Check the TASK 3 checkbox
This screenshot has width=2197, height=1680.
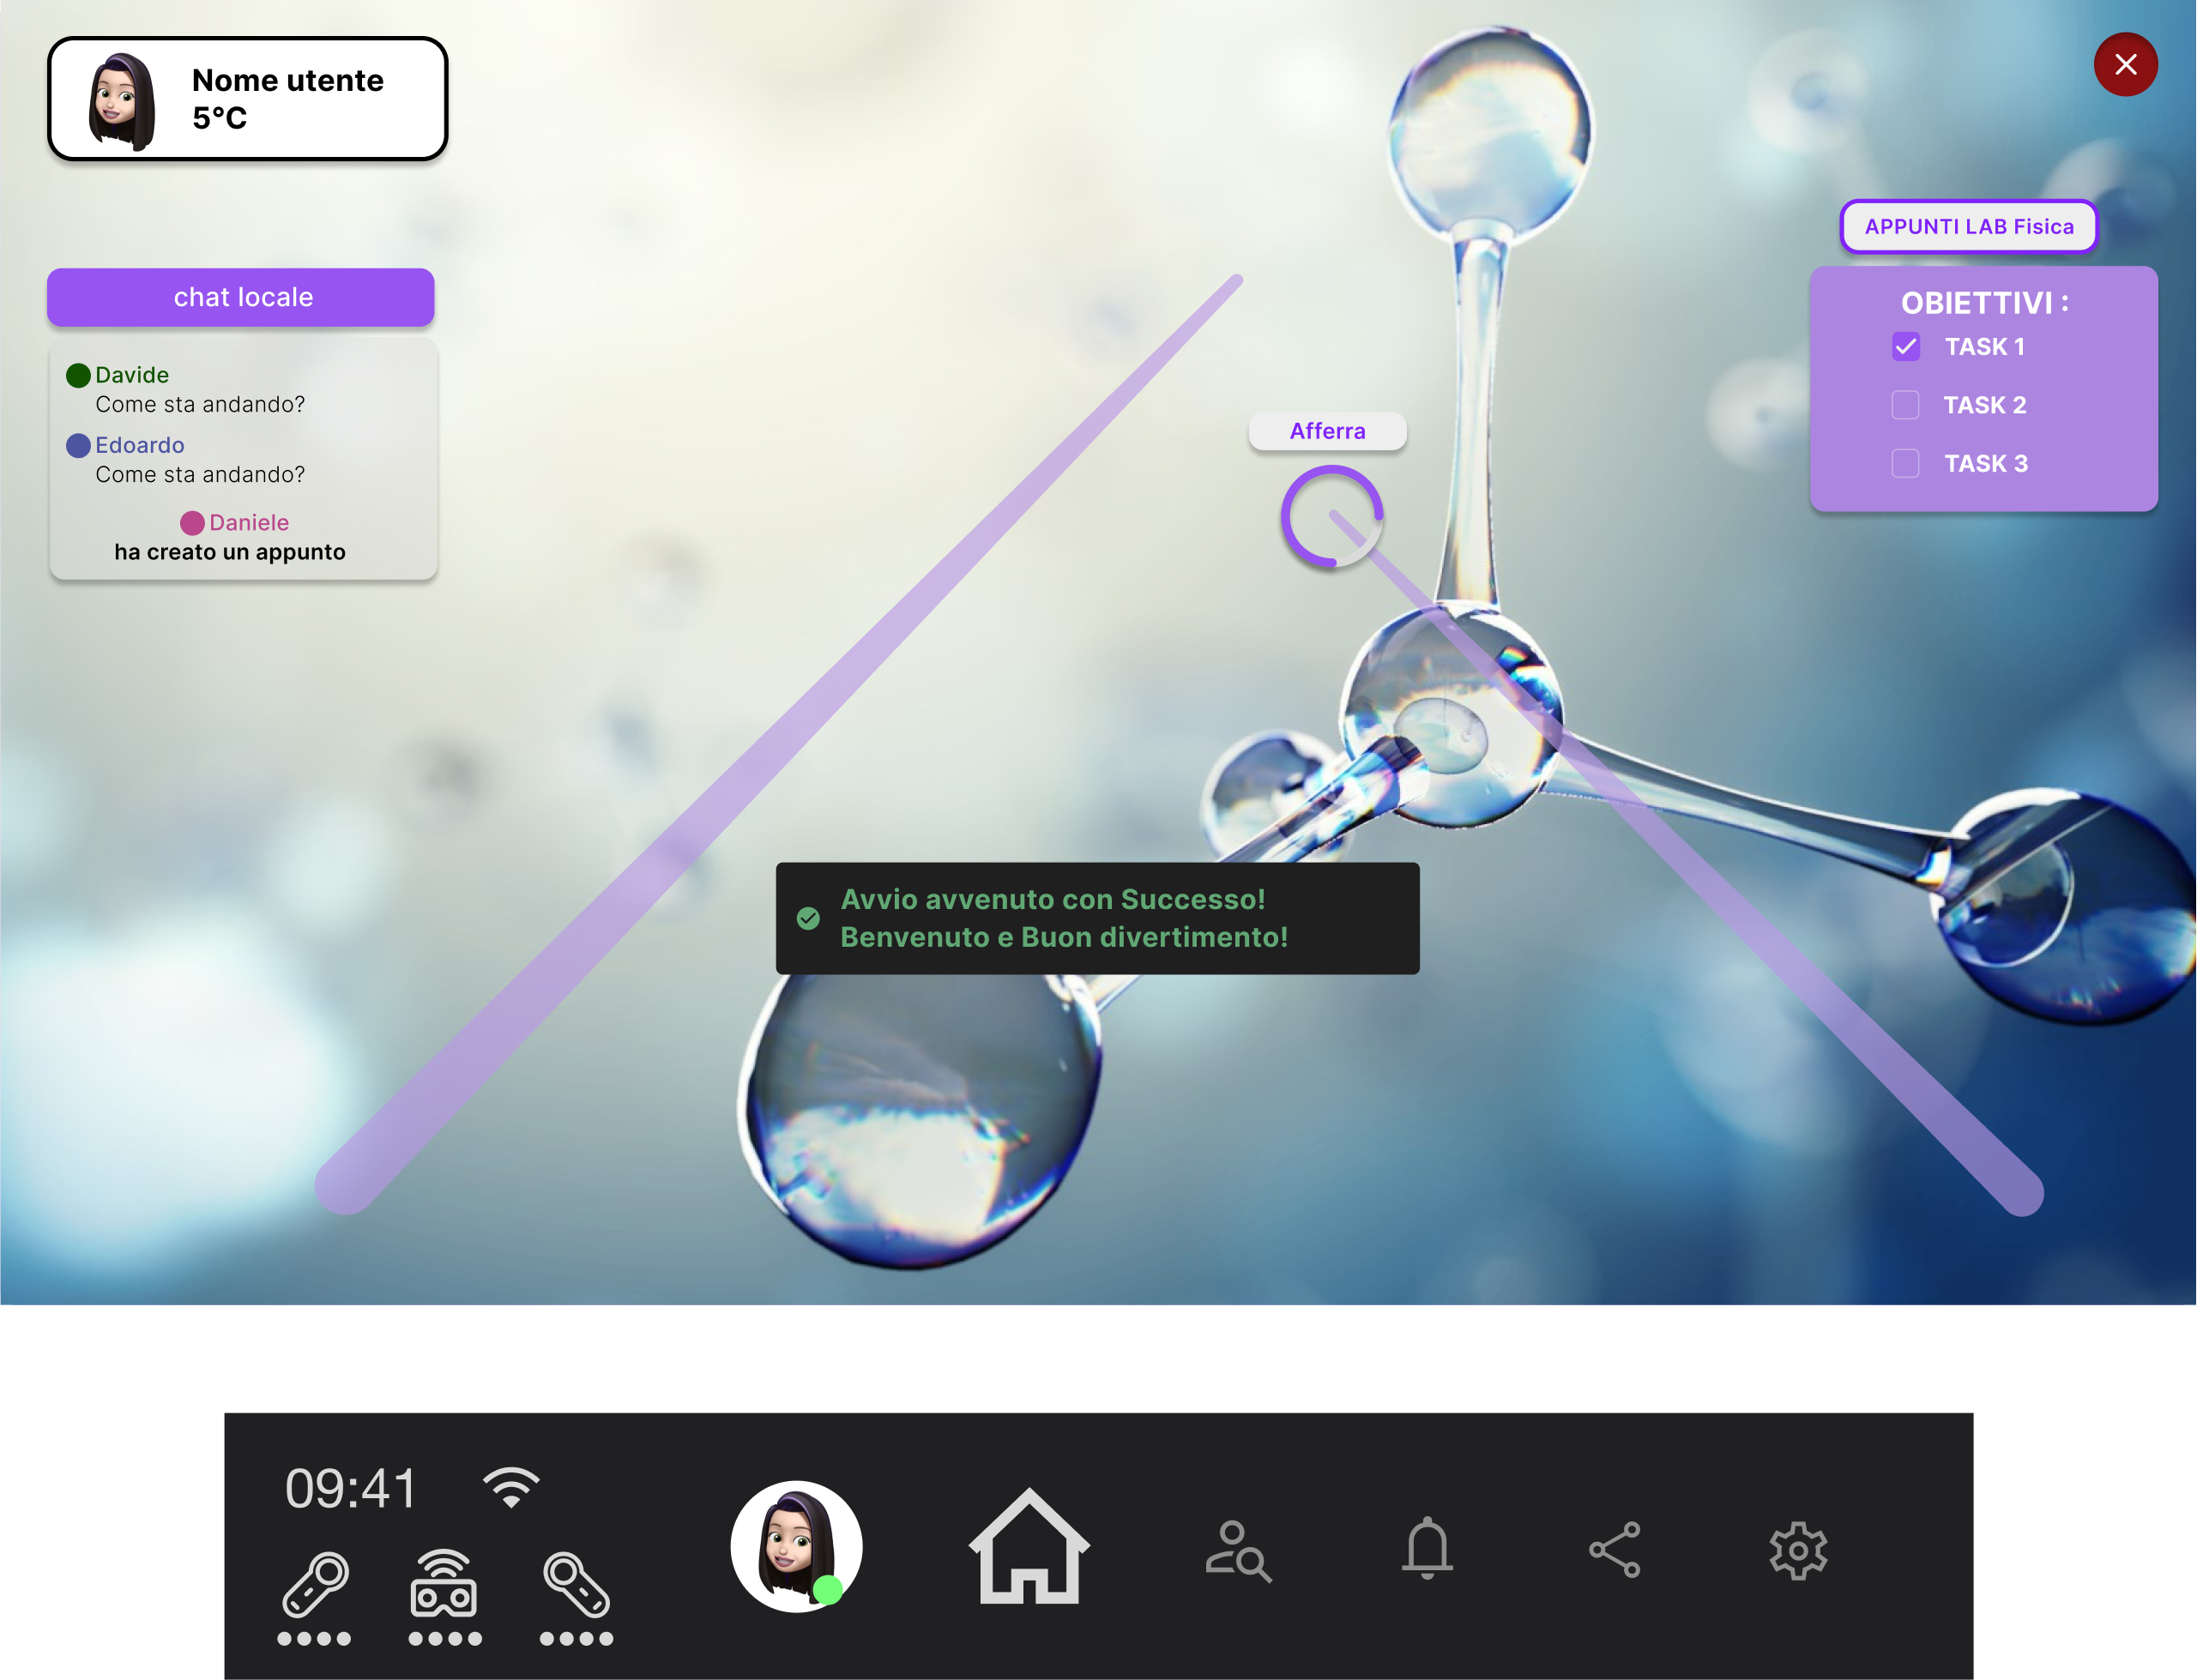pos(1904,464)
